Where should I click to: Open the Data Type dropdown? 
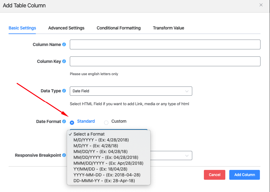(x=131, y=91)
